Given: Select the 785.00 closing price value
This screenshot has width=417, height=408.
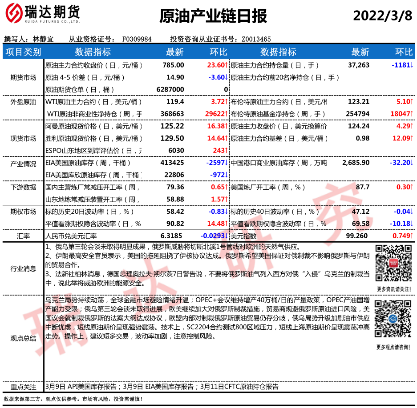Looking at the screenshot, I should pos(174,65).
